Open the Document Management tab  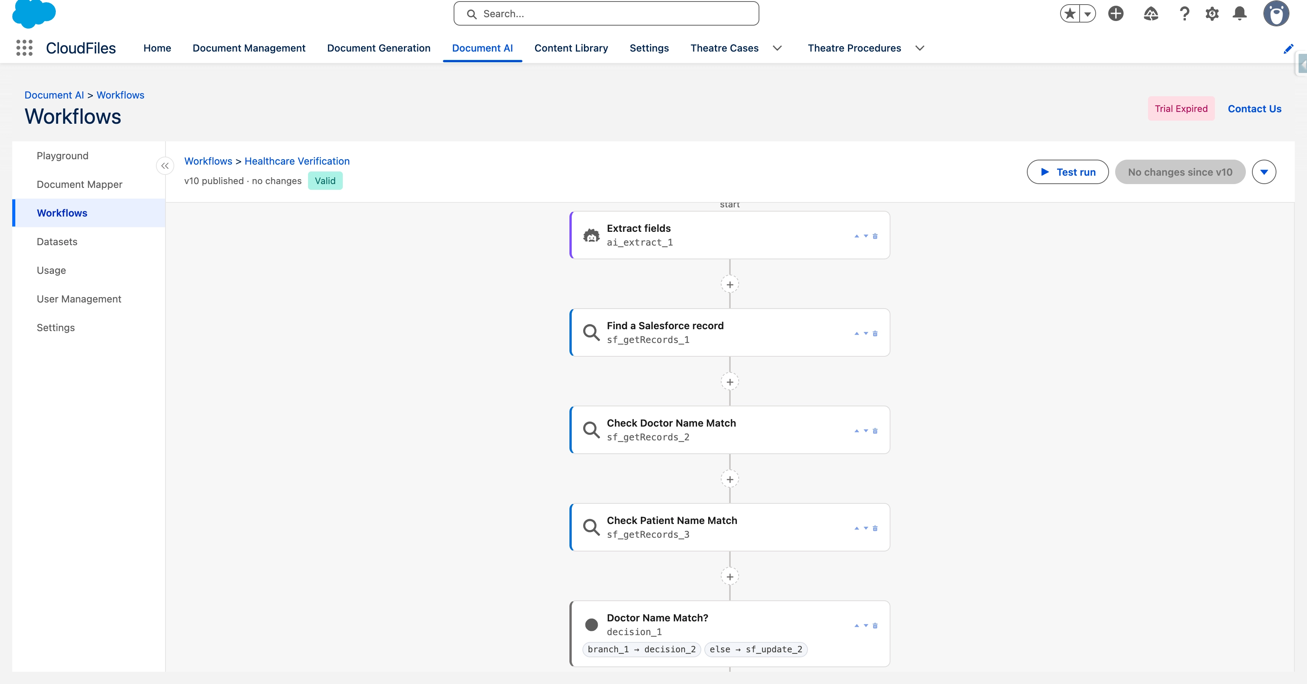pyautogui.click(x=249, y=48)
